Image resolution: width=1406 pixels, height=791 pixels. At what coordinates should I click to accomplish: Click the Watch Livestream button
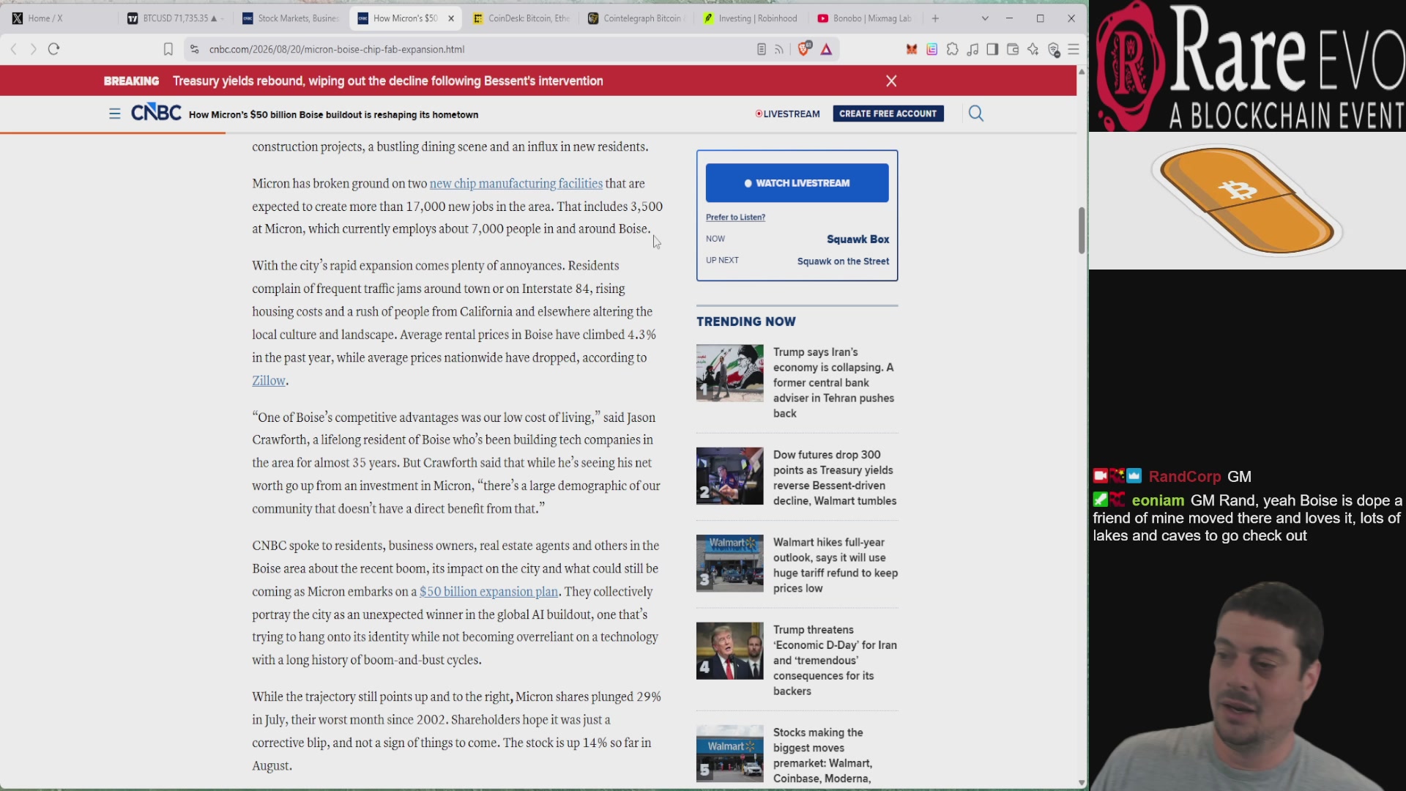(797, 183)
